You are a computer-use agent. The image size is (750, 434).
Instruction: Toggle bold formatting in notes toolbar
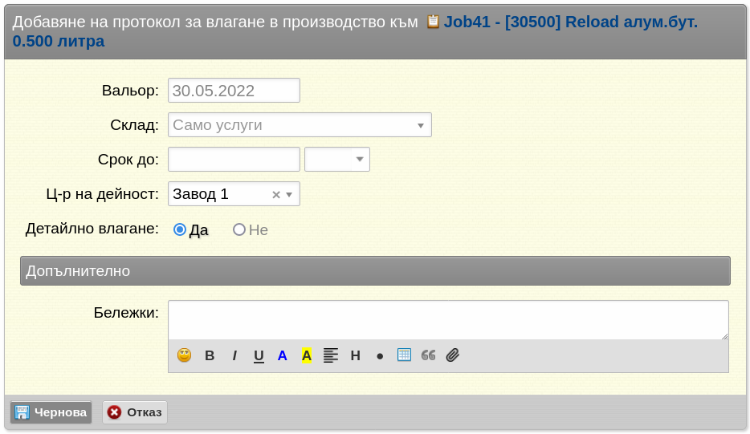[210, 355]
